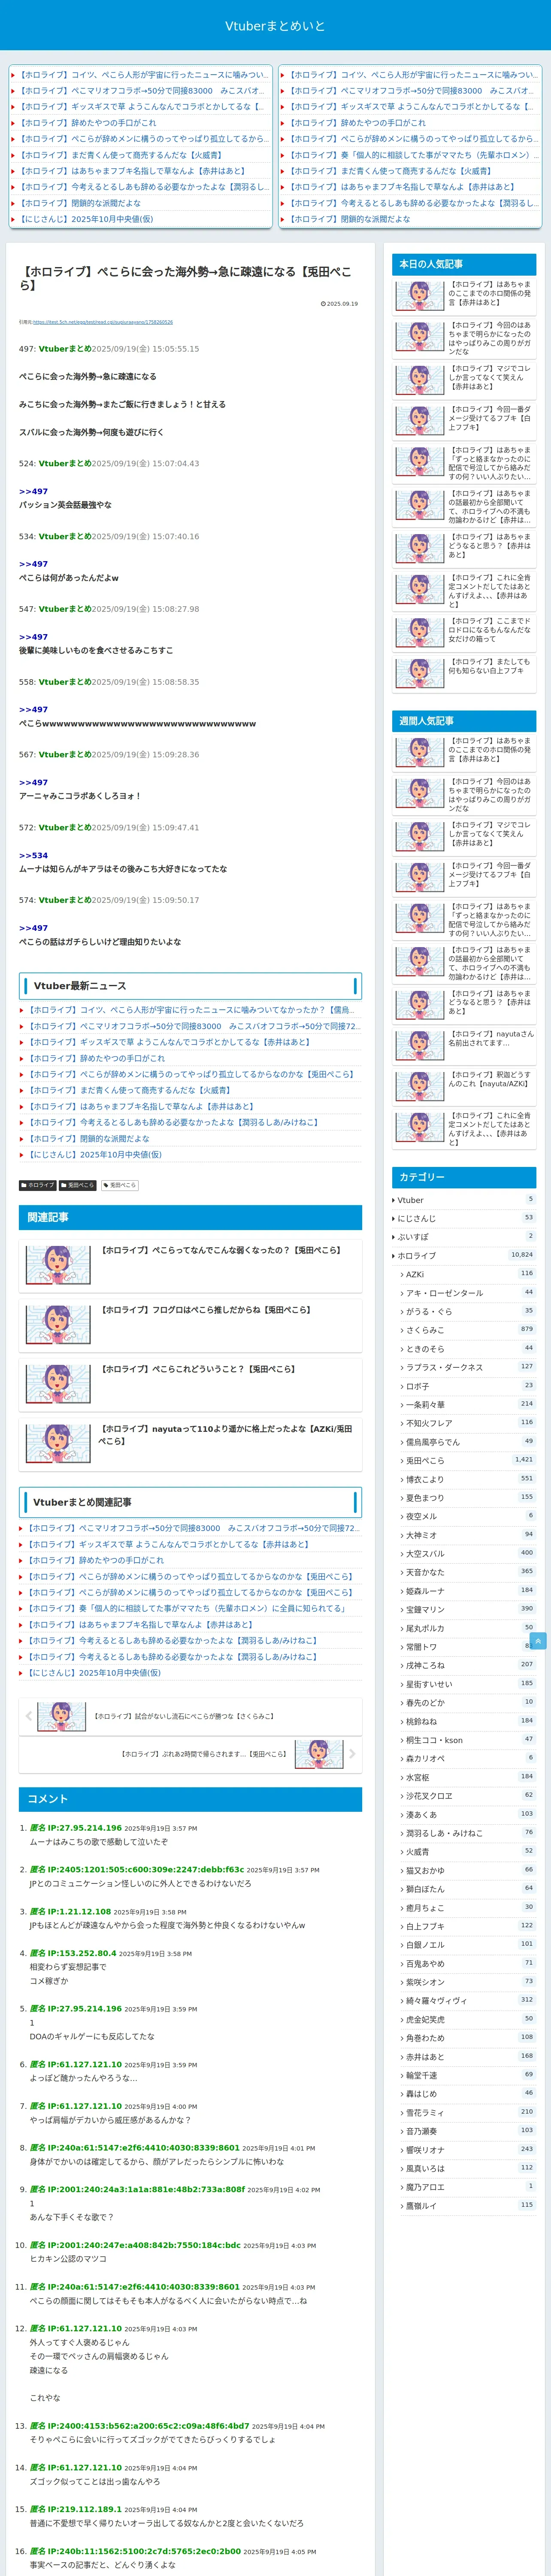Open top-left link にじさんじ 2025年10月中央値(仮)

(x=86, y=219)
